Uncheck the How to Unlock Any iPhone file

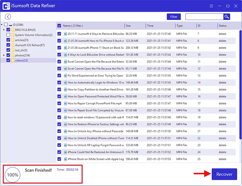tap(59, 131)
